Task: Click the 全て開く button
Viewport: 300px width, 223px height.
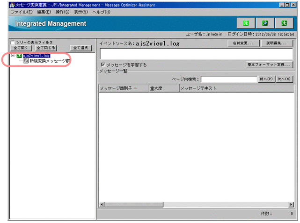Action: coord(21,48)
